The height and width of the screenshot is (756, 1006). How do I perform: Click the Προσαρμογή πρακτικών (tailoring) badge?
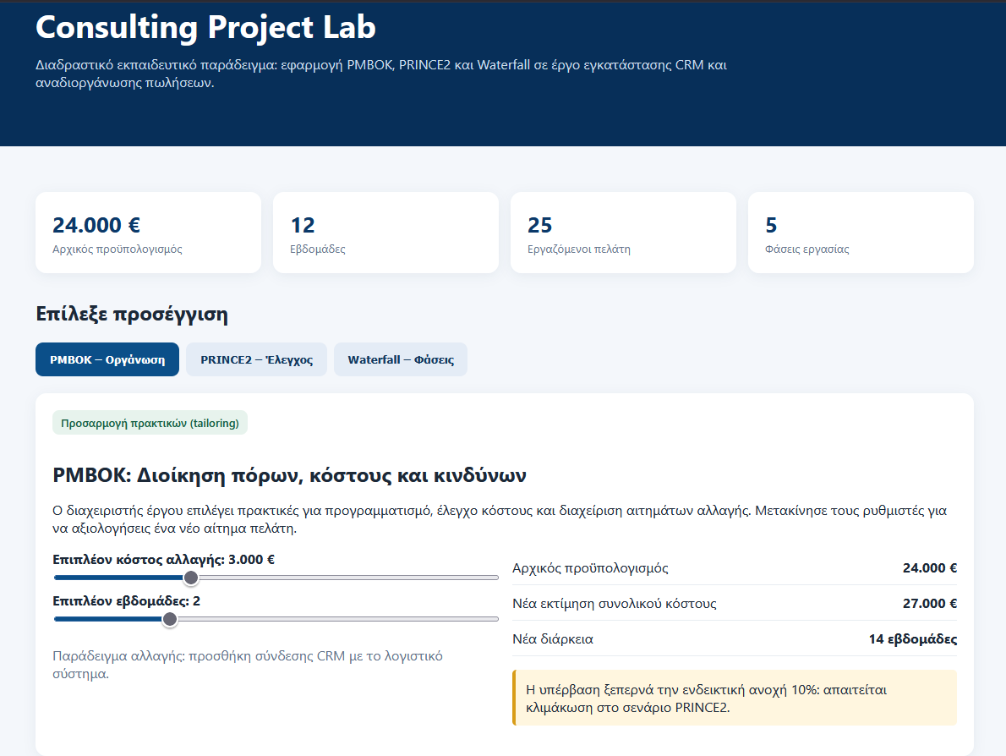click(x=150, y=423)
